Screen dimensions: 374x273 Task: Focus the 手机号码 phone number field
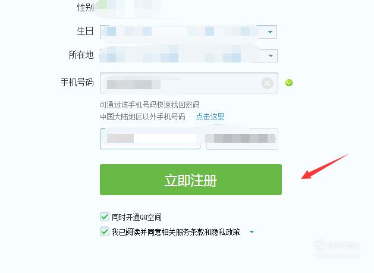tap(189, 83)
